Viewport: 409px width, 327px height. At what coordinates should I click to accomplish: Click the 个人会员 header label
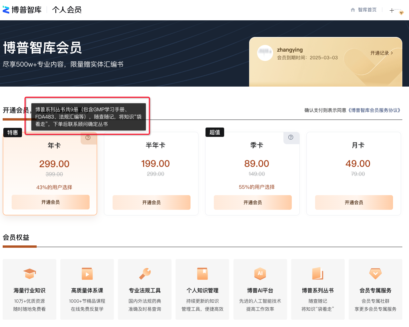pos(67,10)
